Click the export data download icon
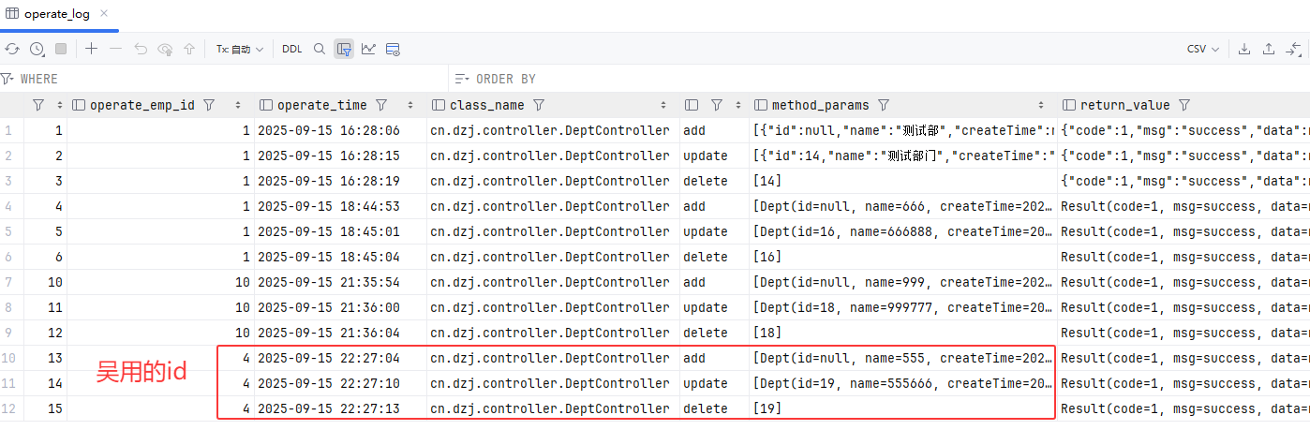 pyautogui.click(x=1244, y=49)
